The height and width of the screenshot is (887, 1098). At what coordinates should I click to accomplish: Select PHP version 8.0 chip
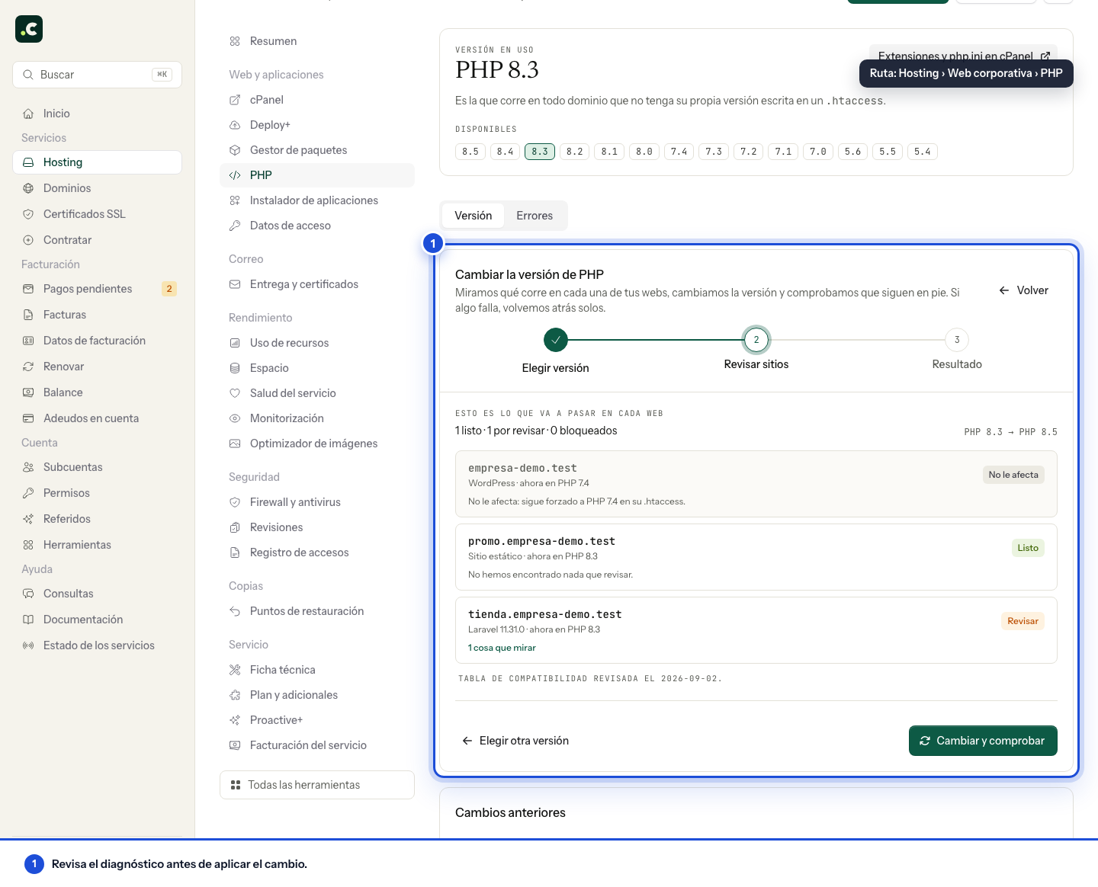pos(644,152)
